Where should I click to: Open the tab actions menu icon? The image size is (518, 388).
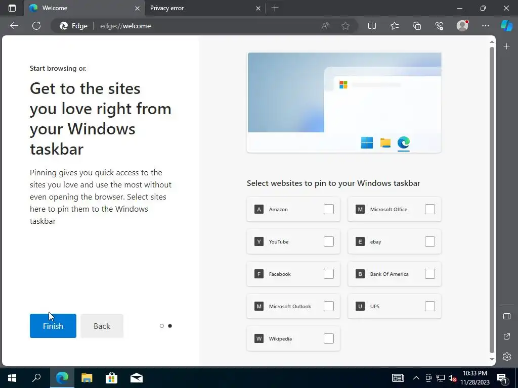(x=12, y=8)
